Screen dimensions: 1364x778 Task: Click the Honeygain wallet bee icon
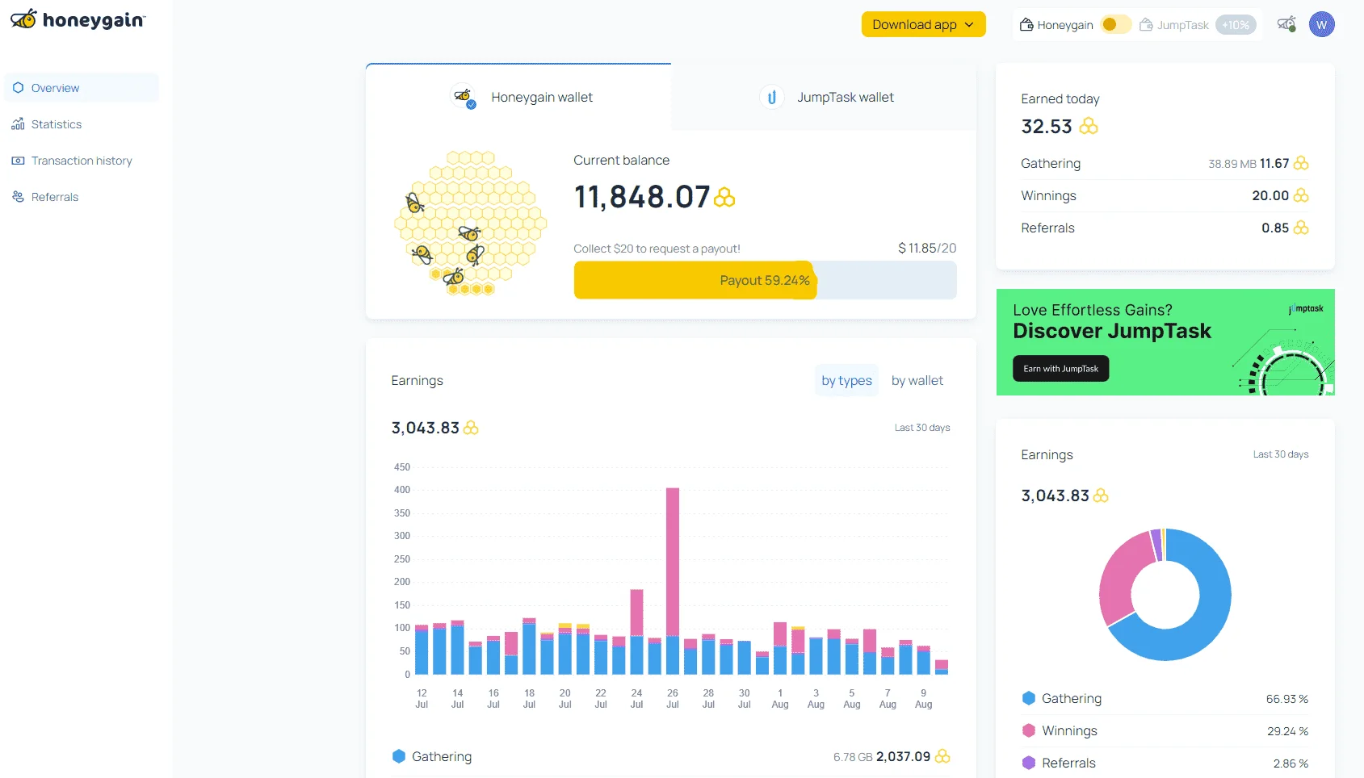tap(463, 97)
